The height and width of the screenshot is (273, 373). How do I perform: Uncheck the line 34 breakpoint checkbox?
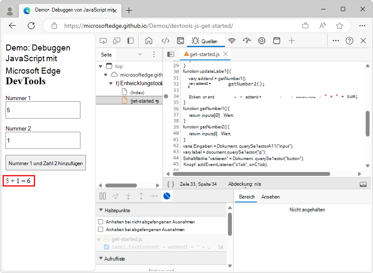coord(107,247)
